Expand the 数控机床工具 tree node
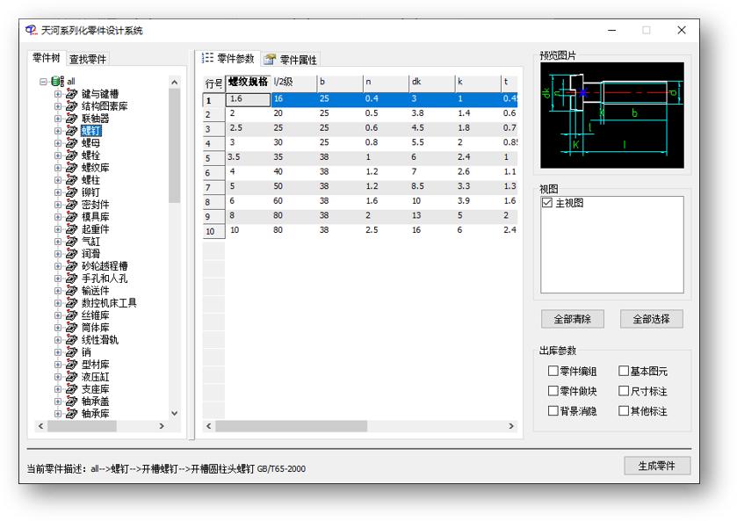737x521 pixels. [x=60, y=301]
